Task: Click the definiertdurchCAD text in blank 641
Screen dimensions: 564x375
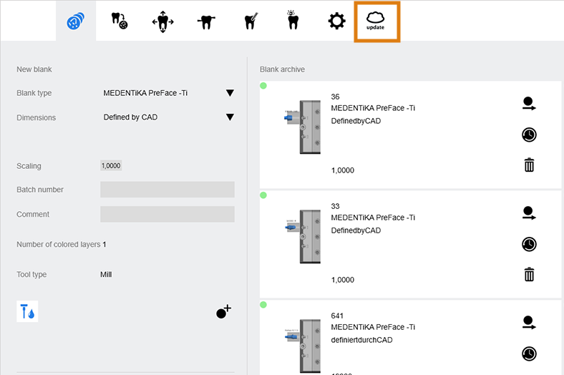Action: pos(361,340)
